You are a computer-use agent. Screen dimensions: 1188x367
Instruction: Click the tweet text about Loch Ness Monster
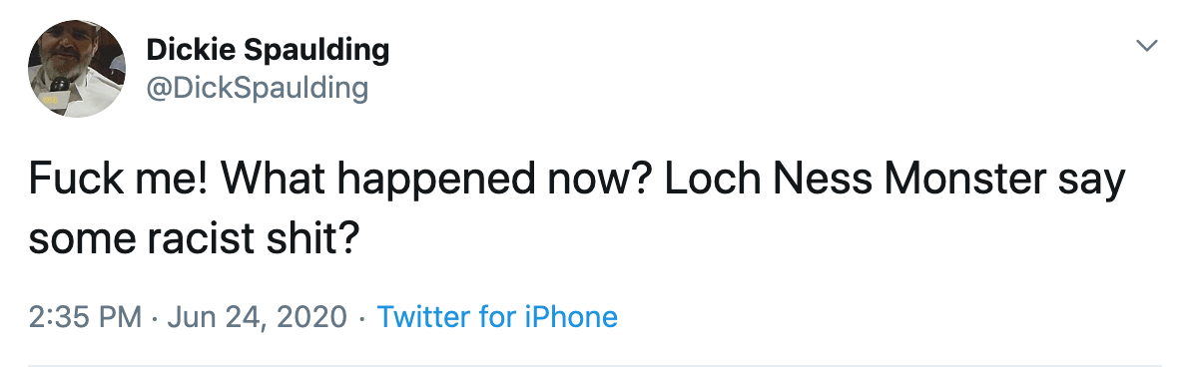(577, 209)
